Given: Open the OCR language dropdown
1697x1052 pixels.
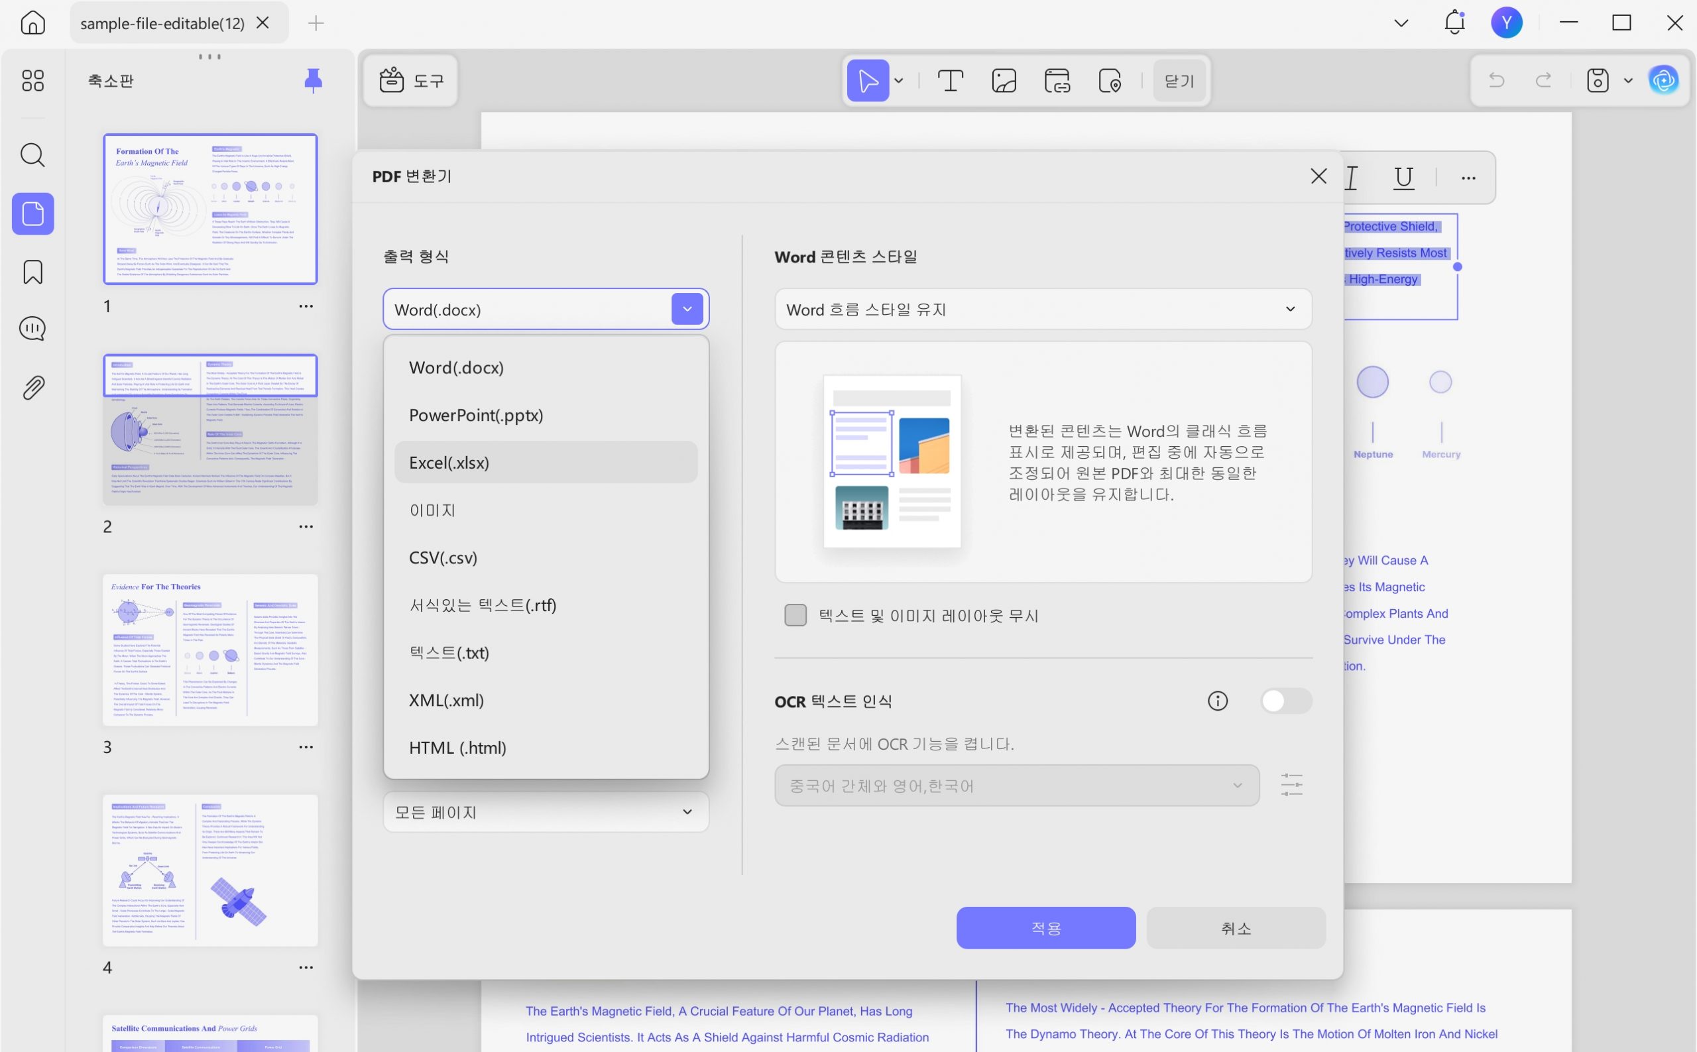Looking at the screenshot, I should coord(1016,786).
